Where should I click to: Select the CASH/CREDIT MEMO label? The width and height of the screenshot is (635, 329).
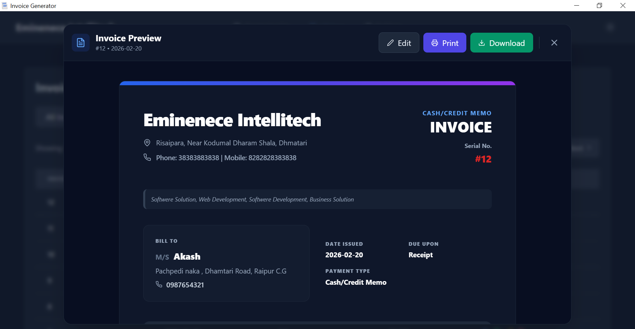coord(457,113)
